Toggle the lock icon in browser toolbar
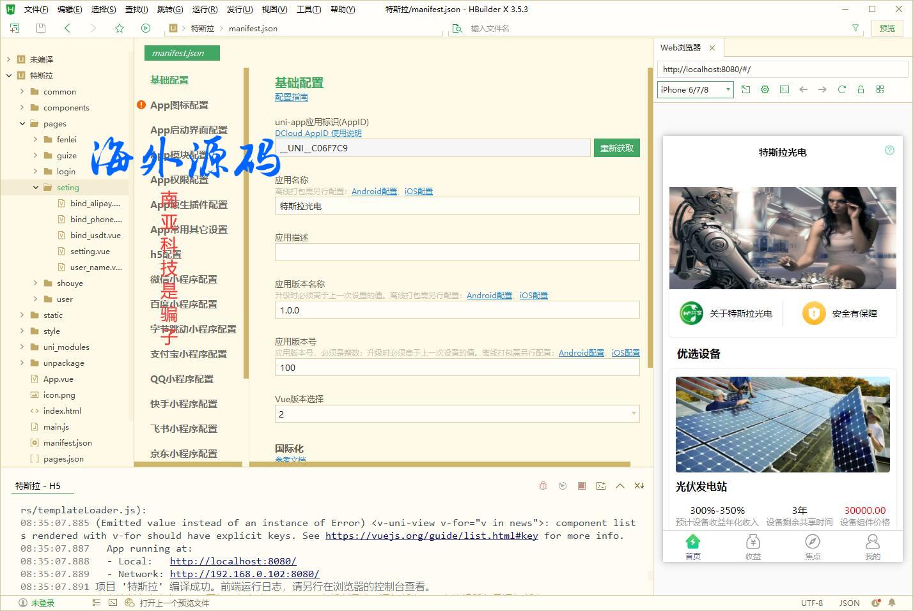This screenshot has width=913, height=611. point(861,89)
